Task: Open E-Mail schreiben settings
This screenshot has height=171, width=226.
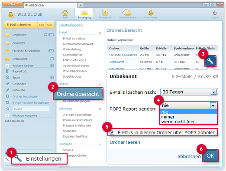Action: pyautogui.click(x=74, y=39)
